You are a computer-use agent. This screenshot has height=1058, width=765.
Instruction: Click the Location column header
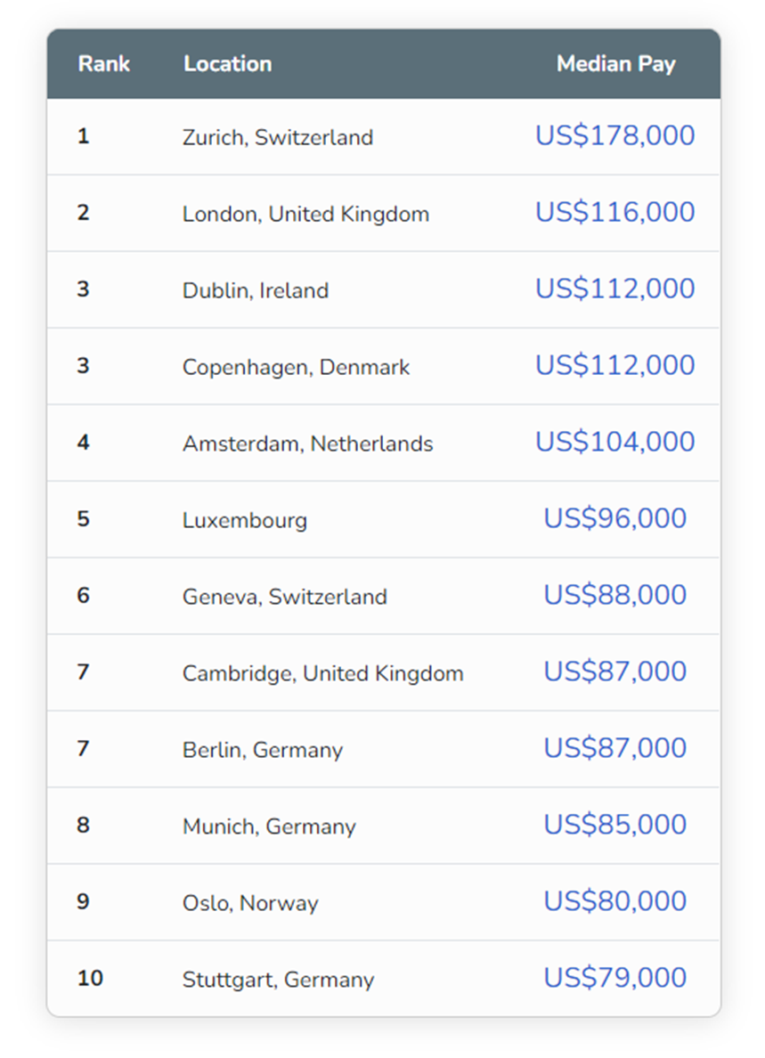tap(227, 64)
